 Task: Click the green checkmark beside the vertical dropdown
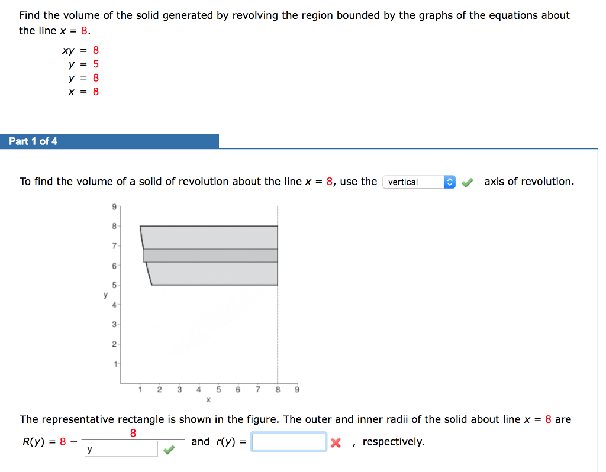point(467,182)
